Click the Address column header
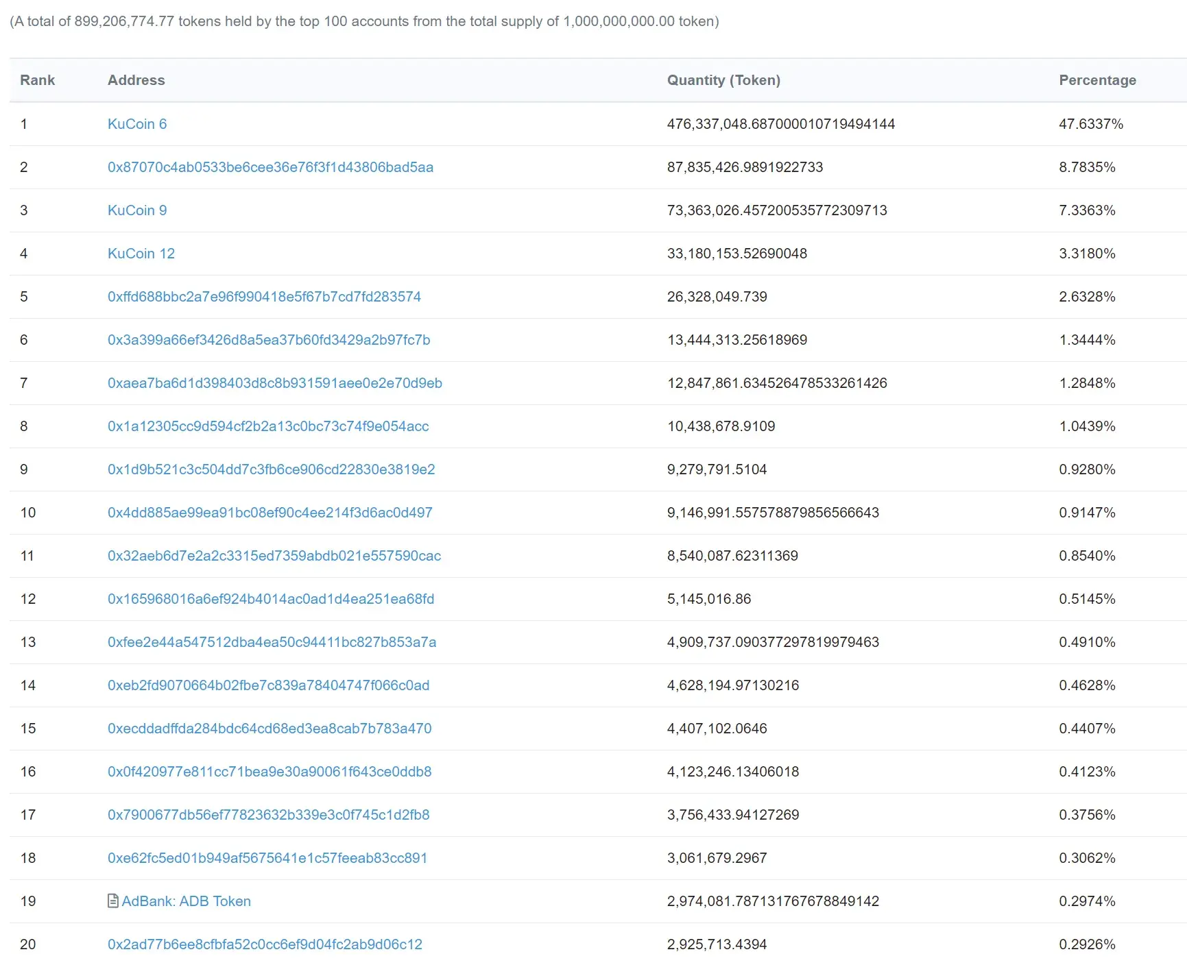The width and height of the screenshot is (1187, 965). (x=136, y=80)
